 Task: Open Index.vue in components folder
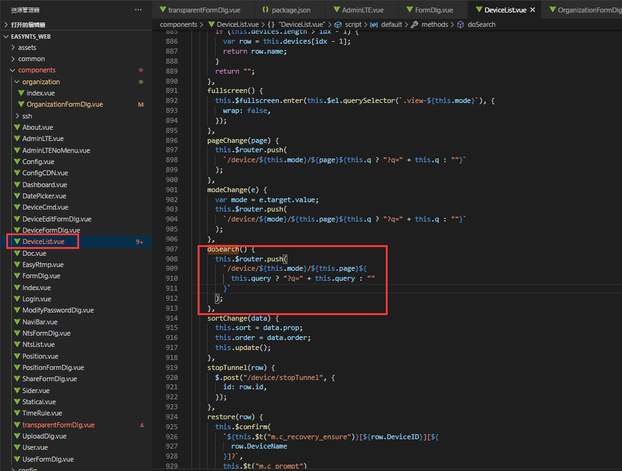(x=37, y=288)
